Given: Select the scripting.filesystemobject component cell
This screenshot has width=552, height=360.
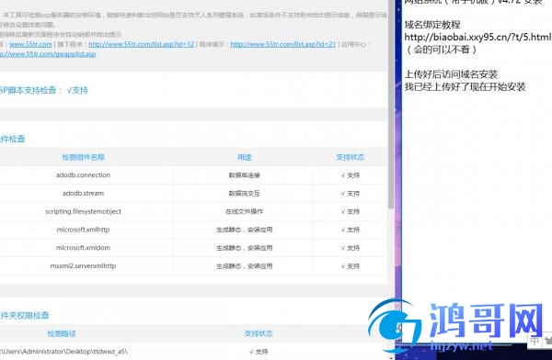Looking at the screenshot, I should point(83,211).
